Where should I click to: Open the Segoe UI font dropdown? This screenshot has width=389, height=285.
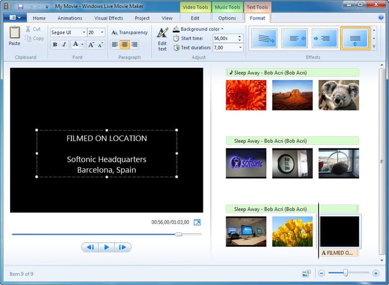(x=84, y=33)
